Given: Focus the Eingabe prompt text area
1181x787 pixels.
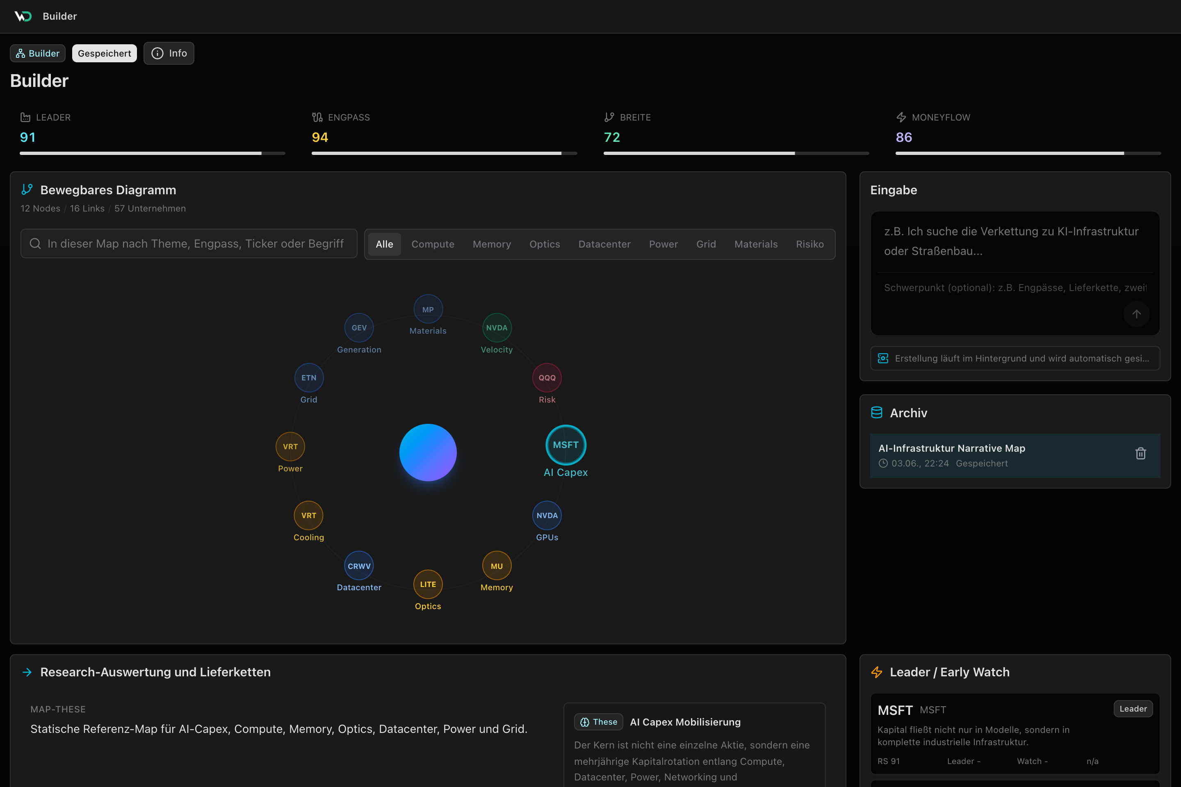Looking at the screenshot, I should point(1015,241).
